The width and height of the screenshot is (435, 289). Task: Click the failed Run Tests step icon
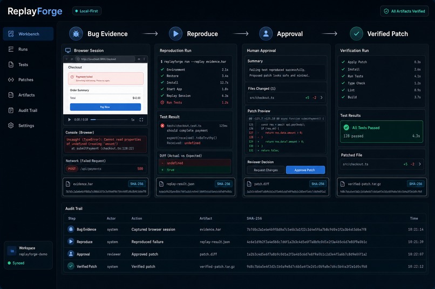pos(162,102)
